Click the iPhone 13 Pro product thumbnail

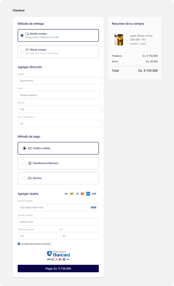coord(118,40)
